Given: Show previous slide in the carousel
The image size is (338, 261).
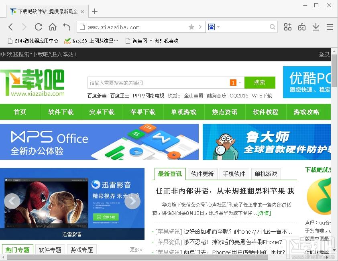Looking at the screenshot, I should (x=12, y=201).
